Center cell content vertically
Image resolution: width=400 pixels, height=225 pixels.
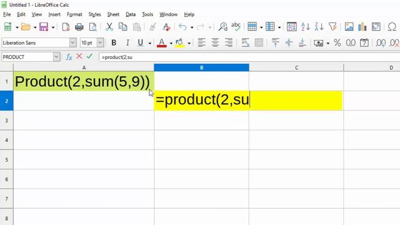(289, 43)
